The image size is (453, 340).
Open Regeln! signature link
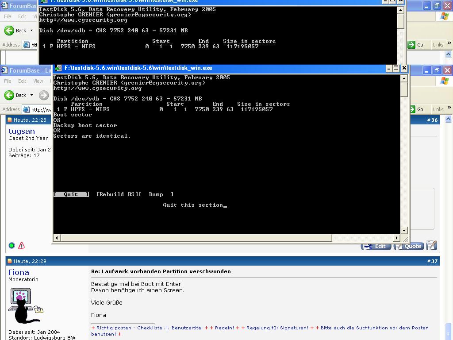(x=224, y=328)
